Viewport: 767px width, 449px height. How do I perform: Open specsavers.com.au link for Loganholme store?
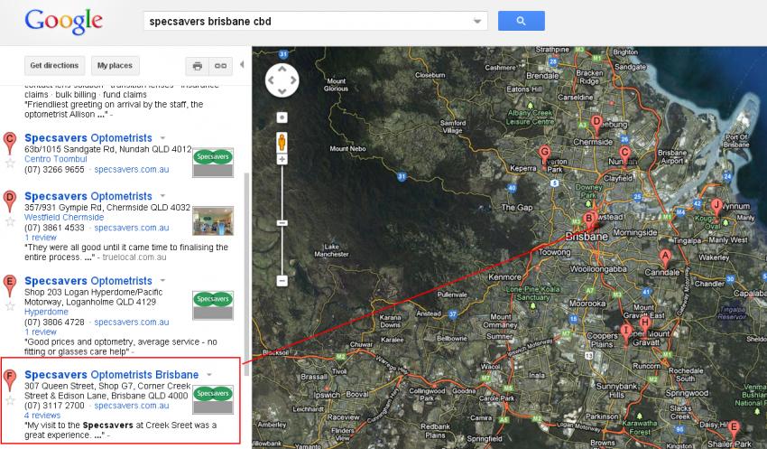click(x=132, y=323)
